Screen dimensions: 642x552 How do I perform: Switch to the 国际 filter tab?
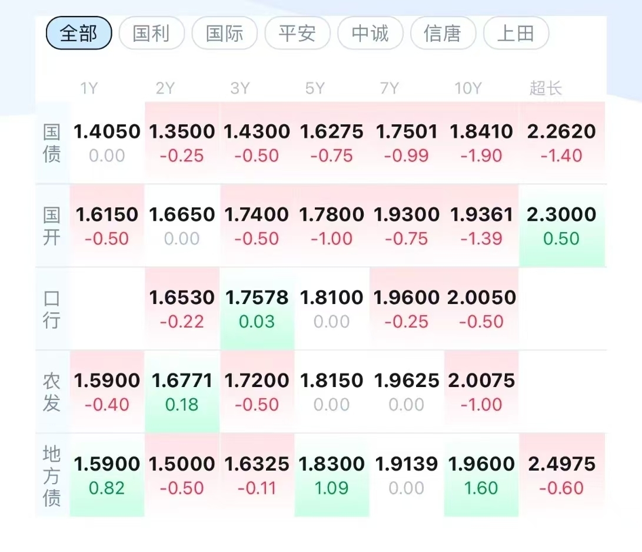pyautogui.click(x=224, y=33)
